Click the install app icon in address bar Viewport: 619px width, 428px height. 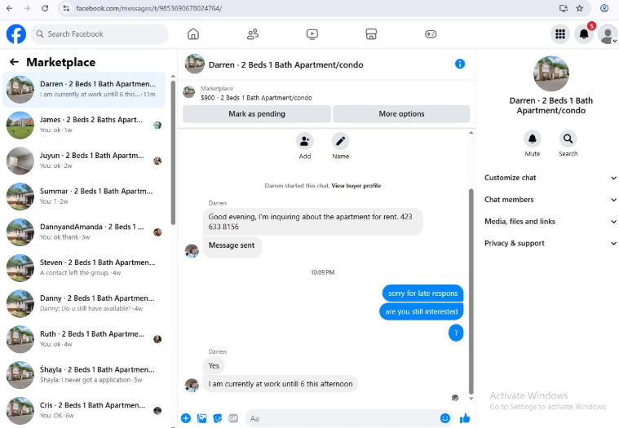pos(564,8)
